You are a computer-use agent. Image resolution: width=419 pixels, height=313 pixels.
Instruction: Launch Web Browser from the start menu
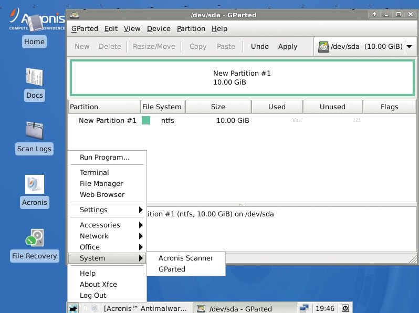(x=107, y=194)
